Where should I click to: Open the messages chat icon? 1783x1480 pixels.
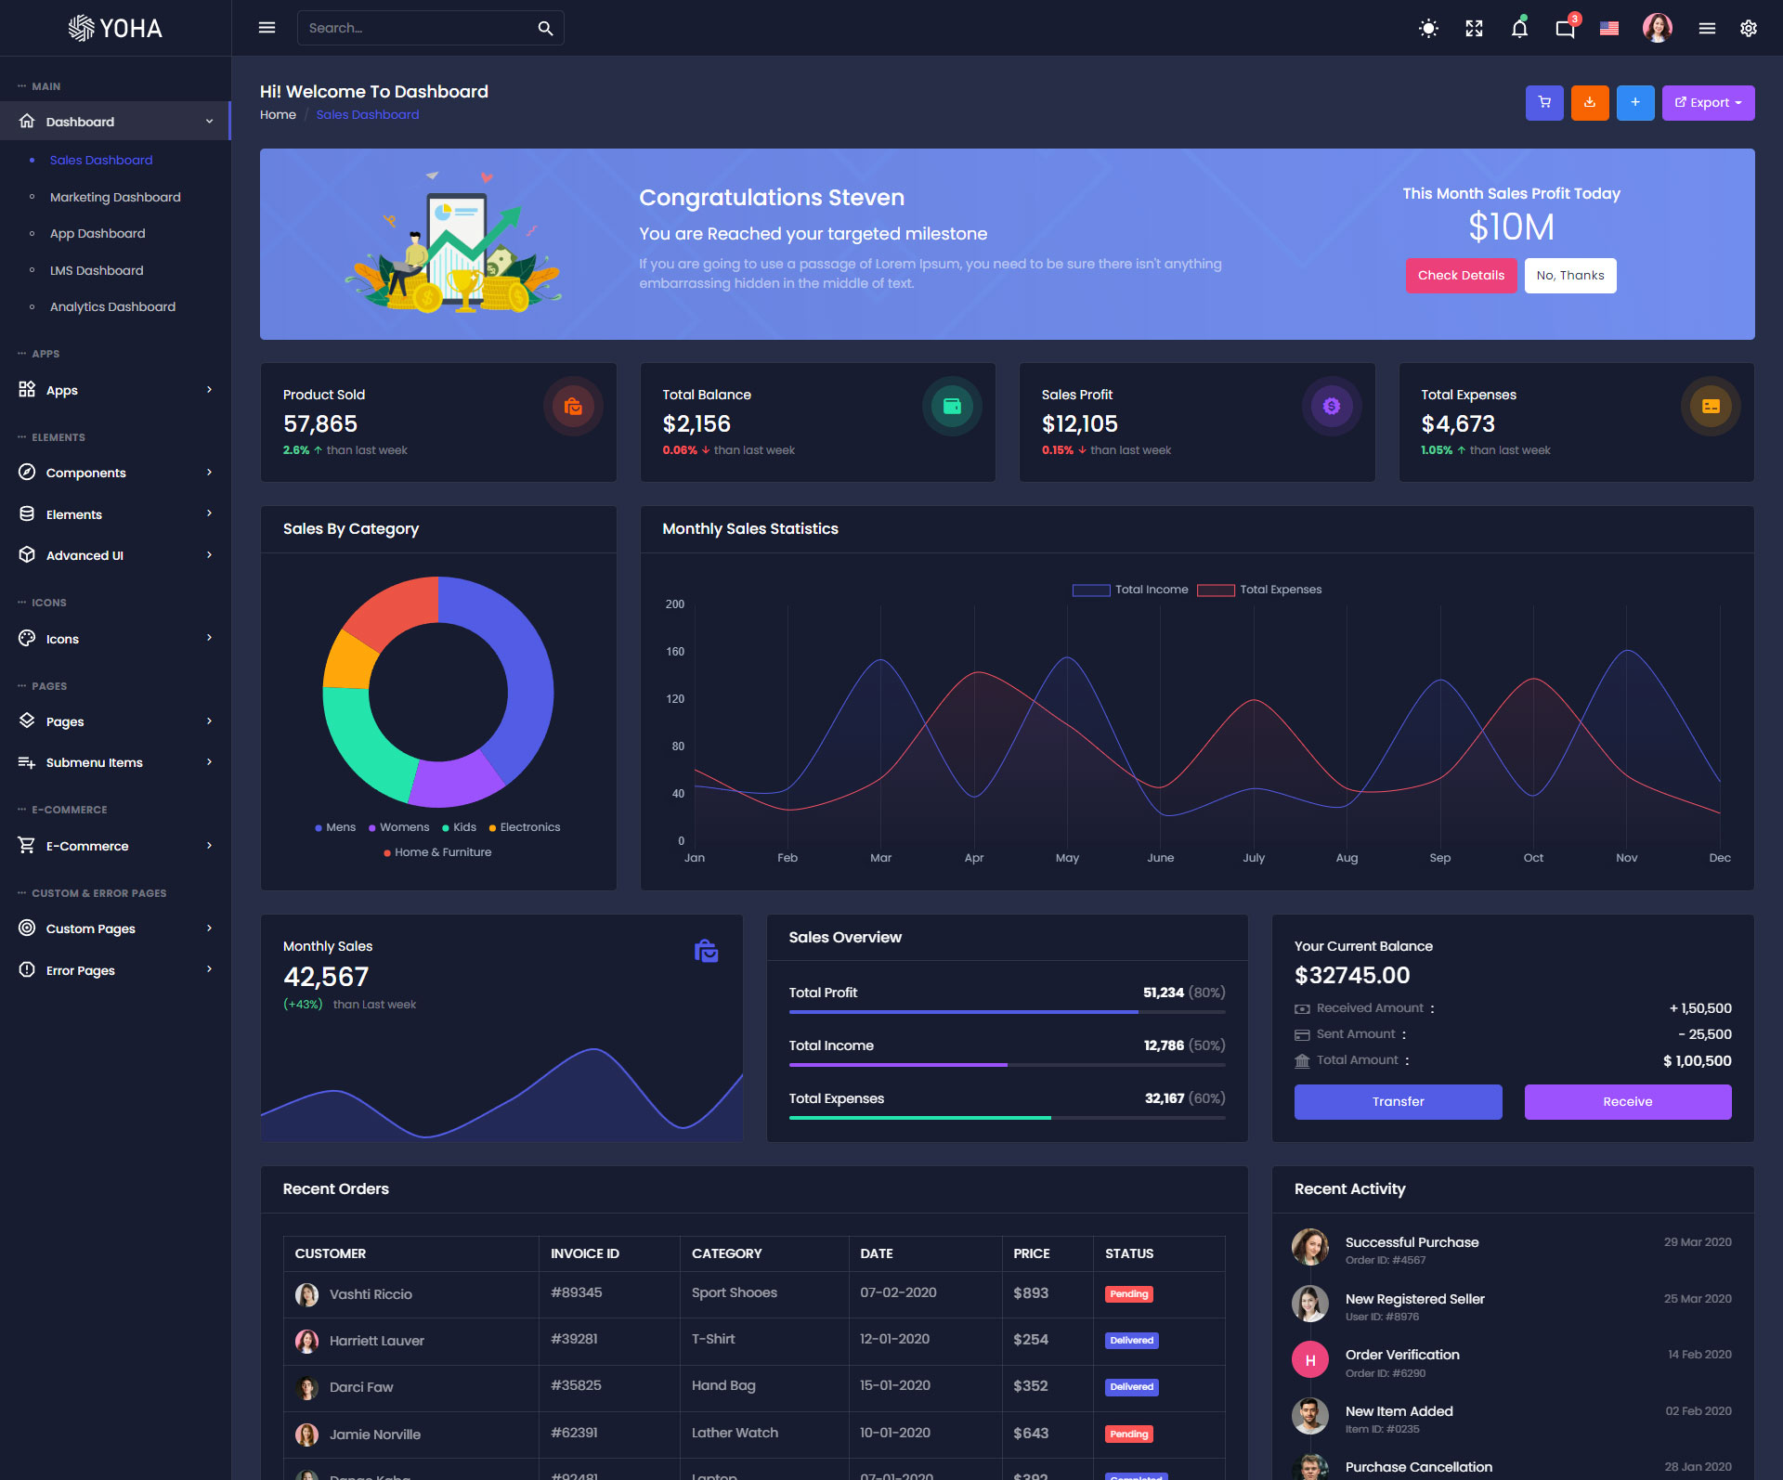(1565, 29)
